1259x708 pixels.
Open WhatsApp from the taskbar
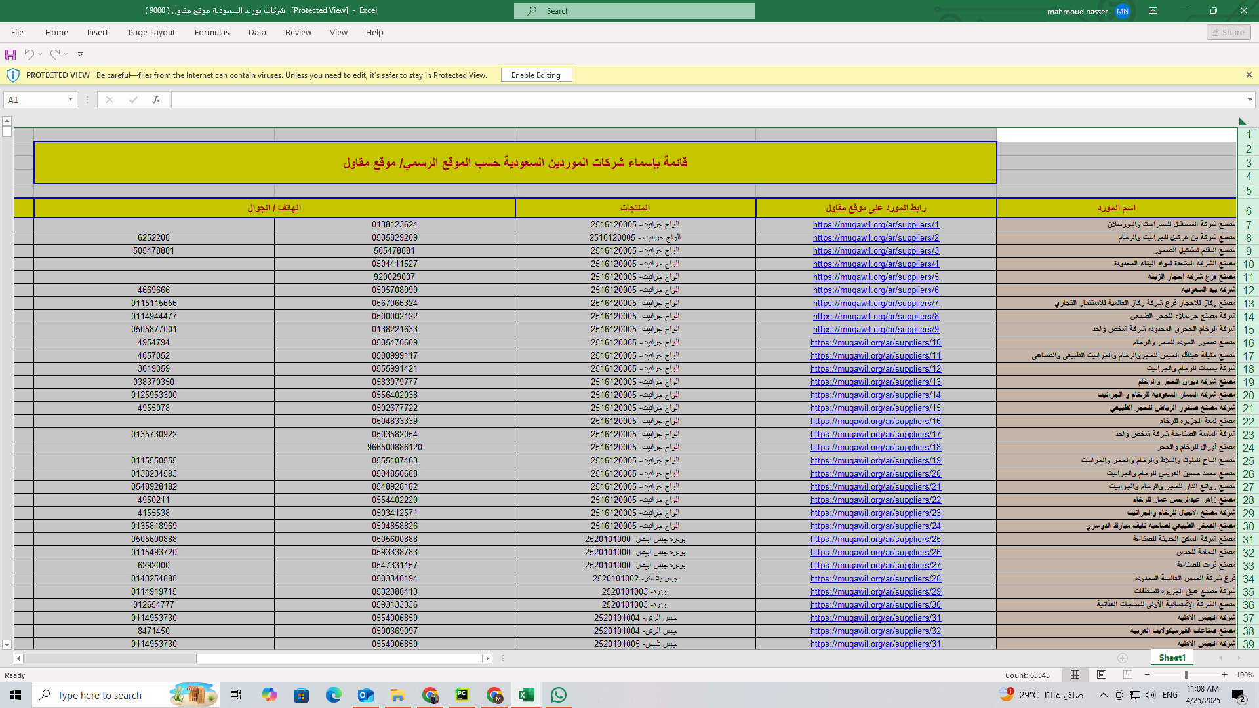pyautogui.click(x=559, y=695)
